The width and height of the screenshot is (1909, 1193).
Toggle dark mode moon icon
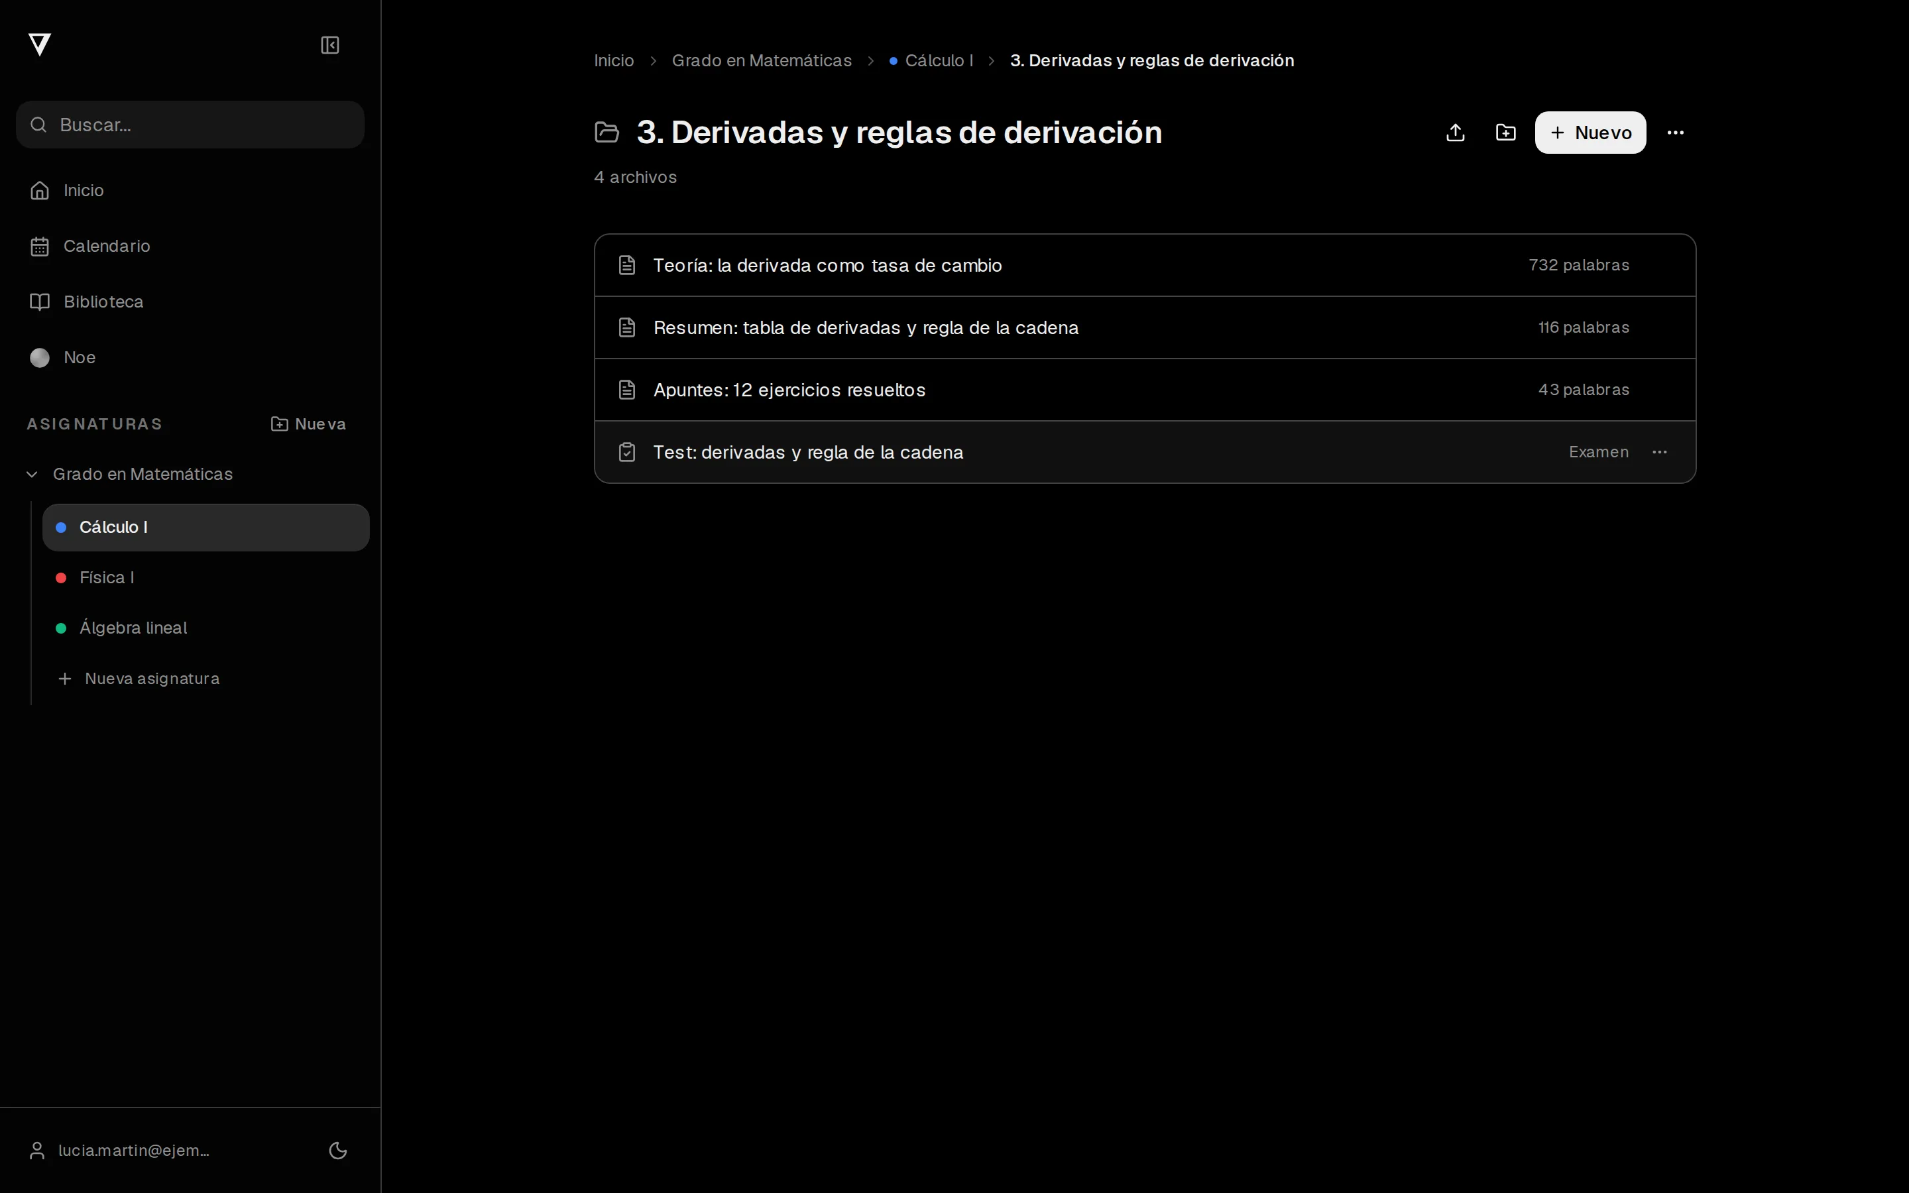(337, 1151)
